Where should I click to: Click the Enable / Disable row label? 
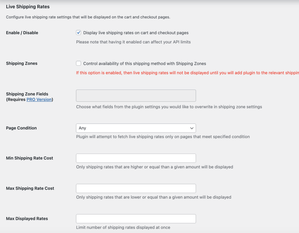pyautogui.click(x=22, y=33)
